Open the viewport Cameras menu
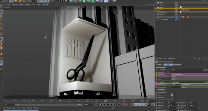Viewport: 208px width, 111px height. 14,4
